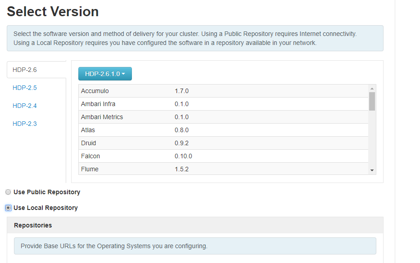420x263 pixels.
Task: Click Flume version 1.5.2
Action: [x=181, y=169]
